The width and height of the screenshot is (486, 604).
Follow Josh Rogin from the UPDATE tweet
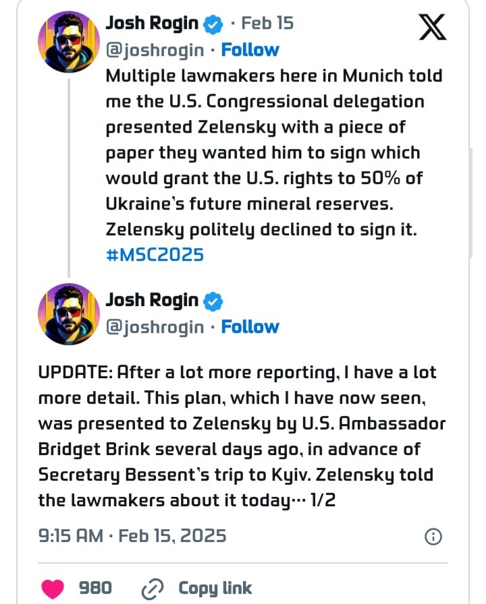pos(250,327)
